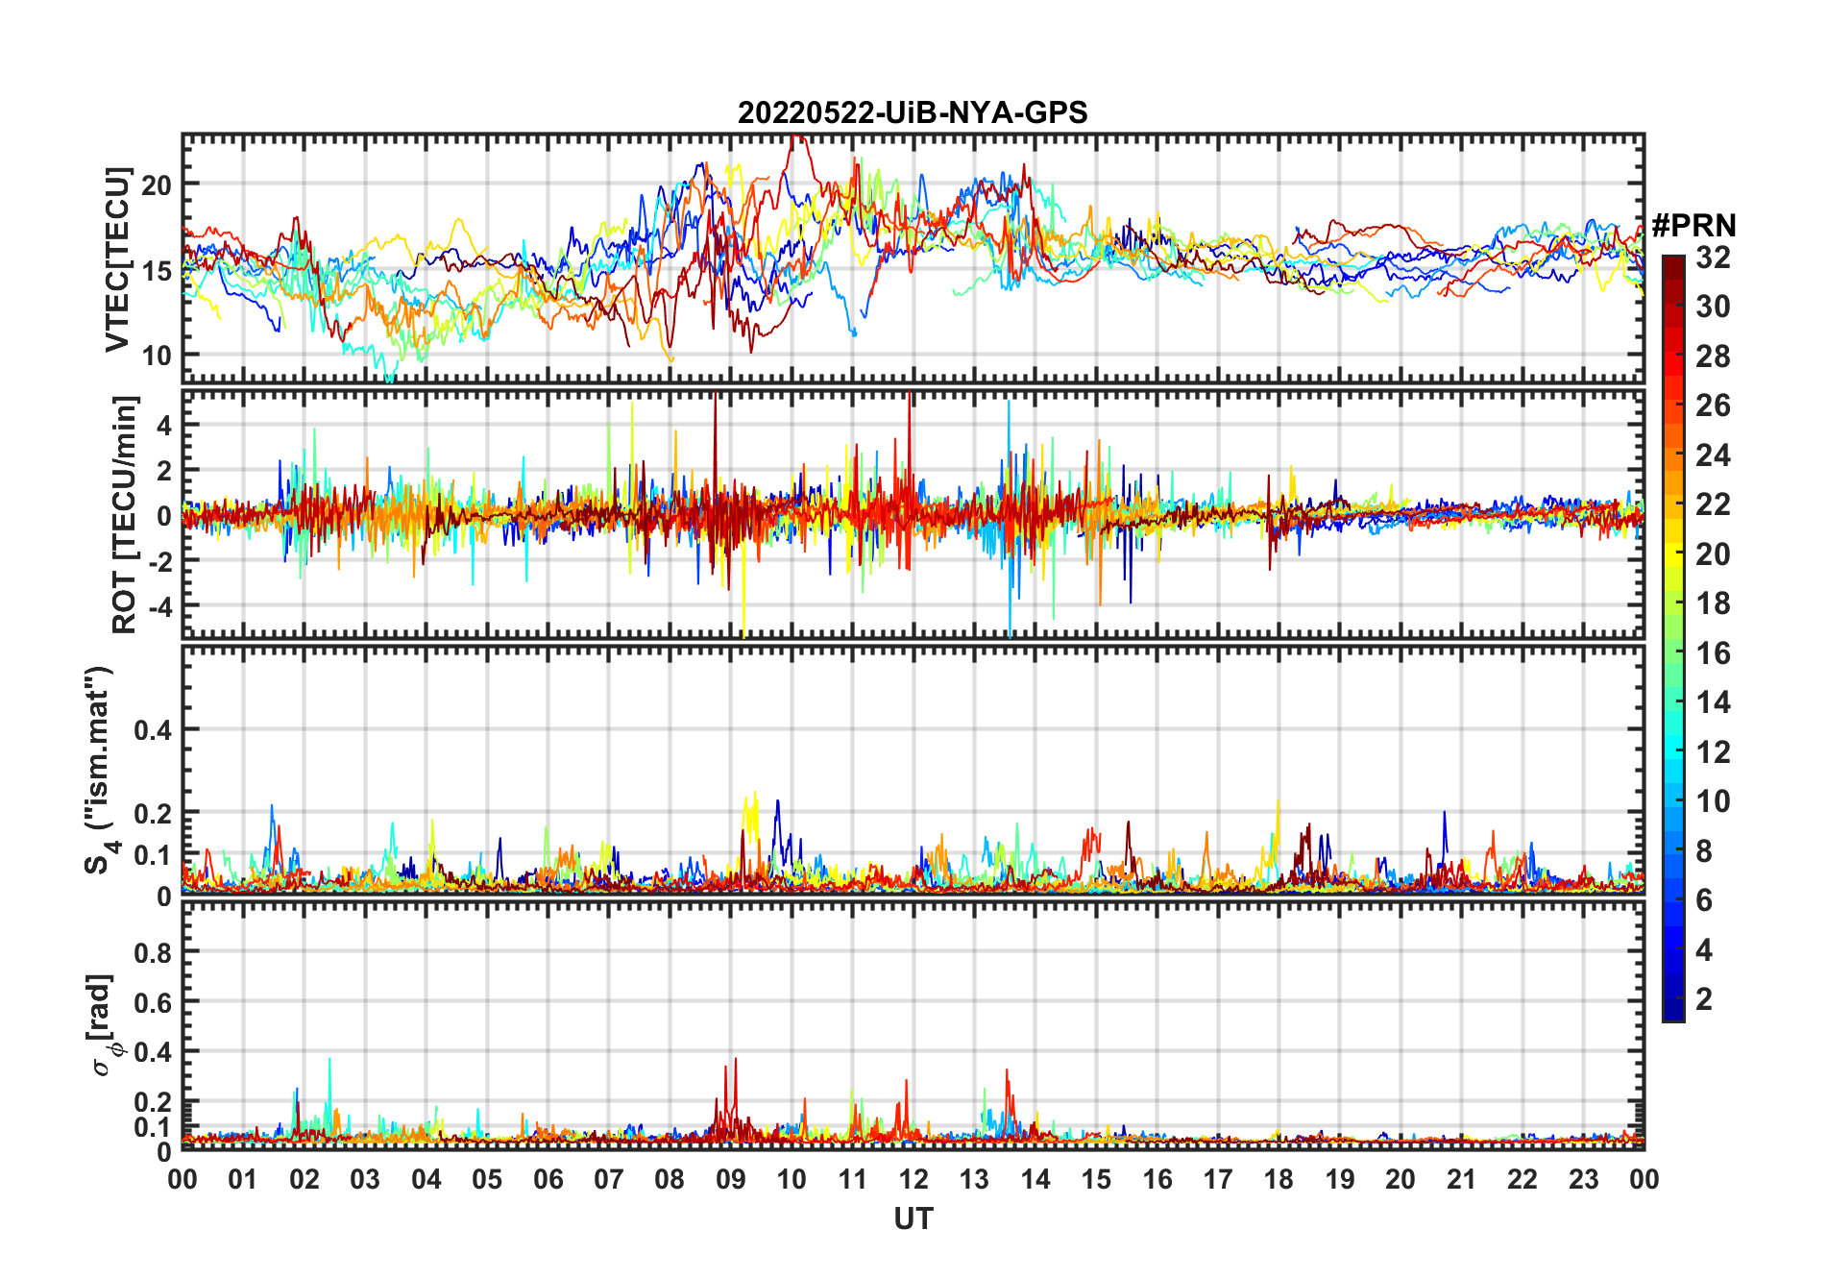Click colorbar tick label 6
The image size is (1827, 1278).
pyautogui.click(x=1704, y=900)
